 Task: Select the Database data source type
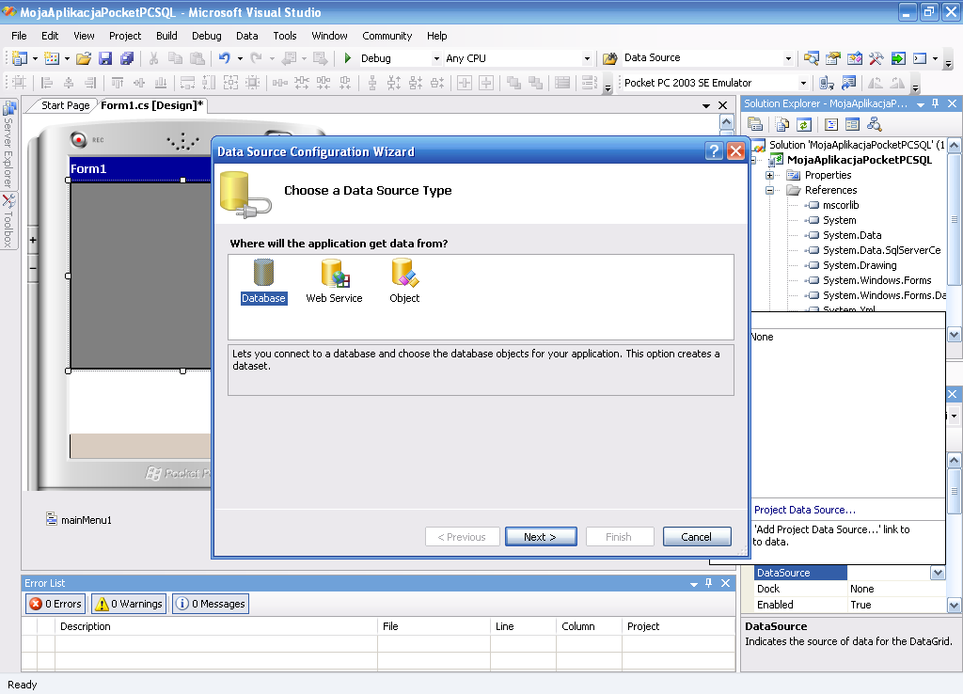[x=263, y=281]
